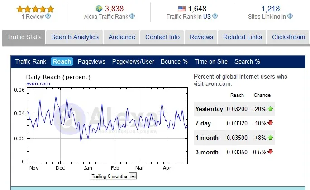The height and width of the screenshot is (190, 310).
Task: Click the 1 Review link
Action: 33,17
